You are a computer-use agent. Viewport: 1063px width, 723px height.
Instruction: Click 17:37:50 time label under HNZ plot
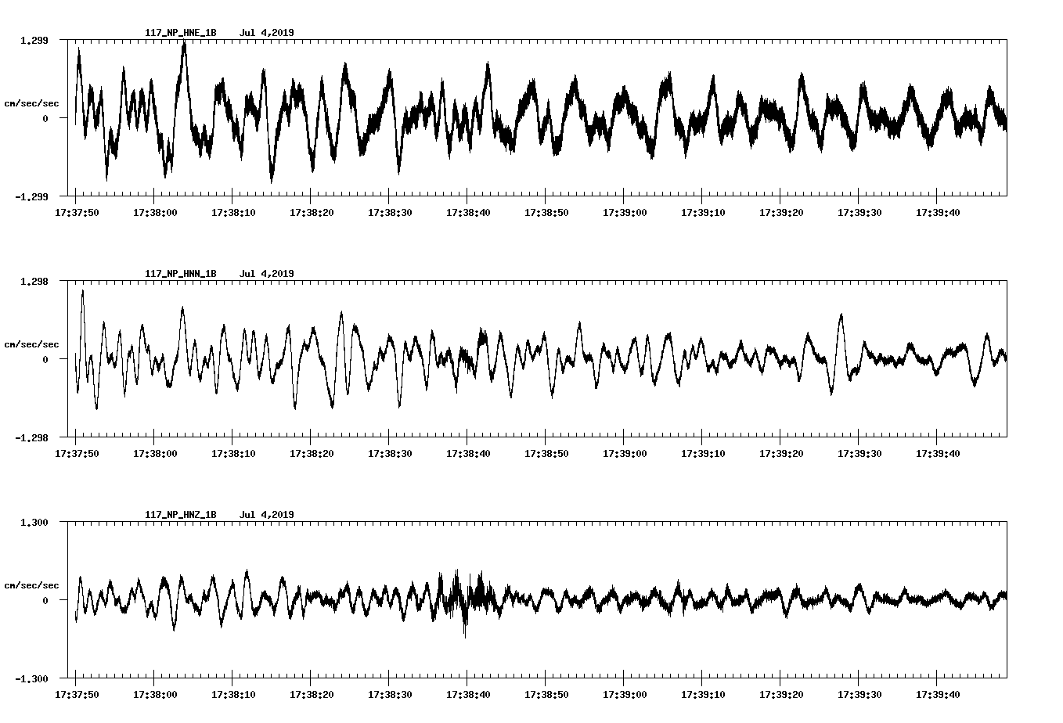pyautogui.click(x=76, y=694)
